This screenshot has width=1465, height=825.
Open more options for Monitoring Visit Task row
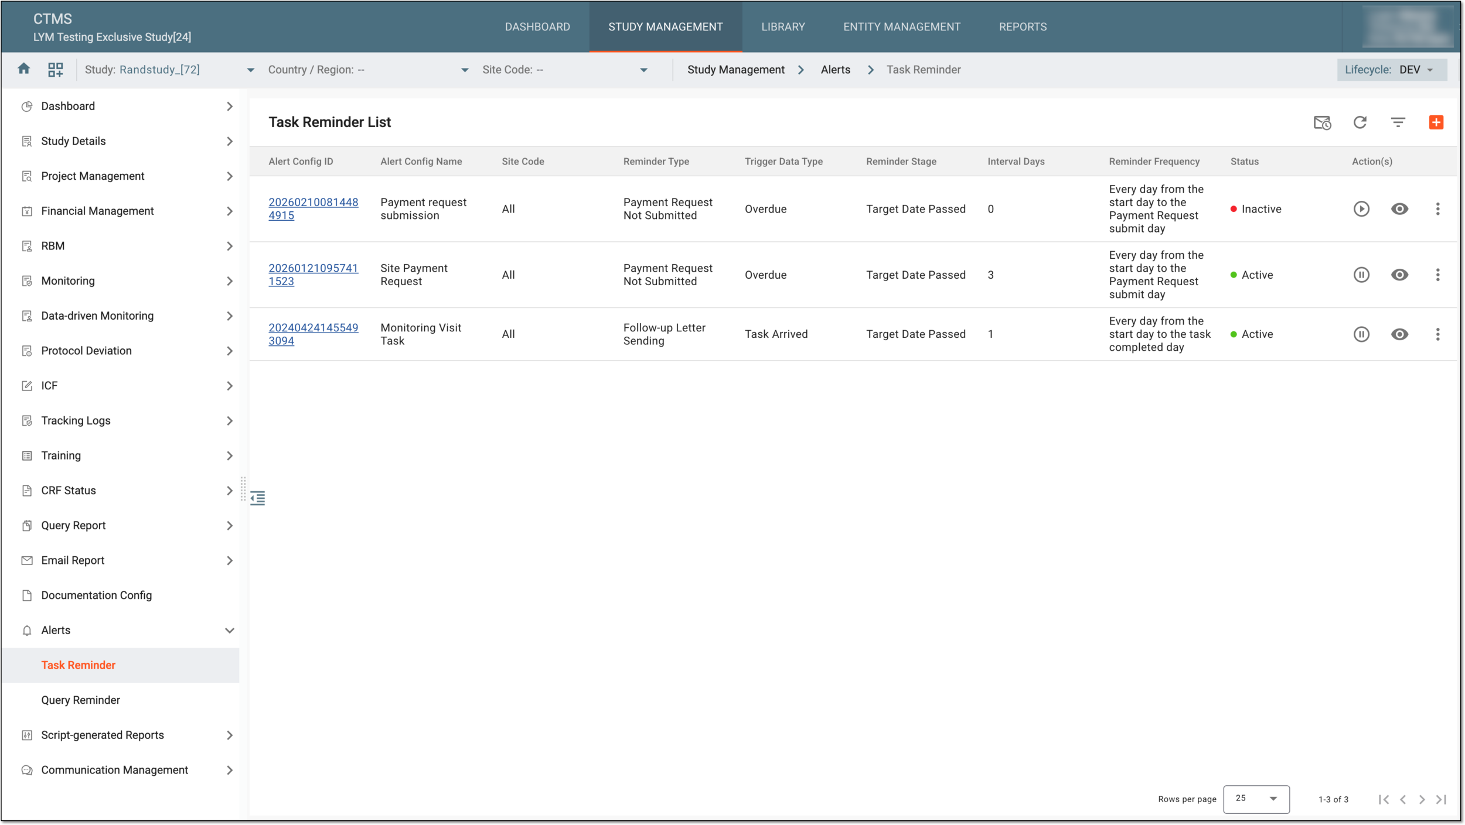pyautogui.click(x=1437, y=334)
